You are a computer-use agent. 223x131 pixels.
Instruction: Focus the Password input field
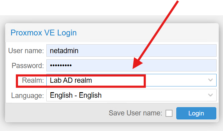tap(131, 65)
